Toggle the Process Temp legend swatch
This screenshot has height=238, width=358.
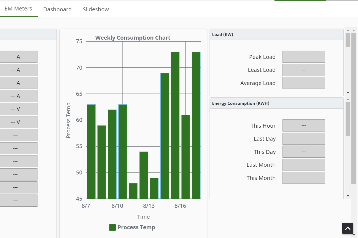[112, 227]
